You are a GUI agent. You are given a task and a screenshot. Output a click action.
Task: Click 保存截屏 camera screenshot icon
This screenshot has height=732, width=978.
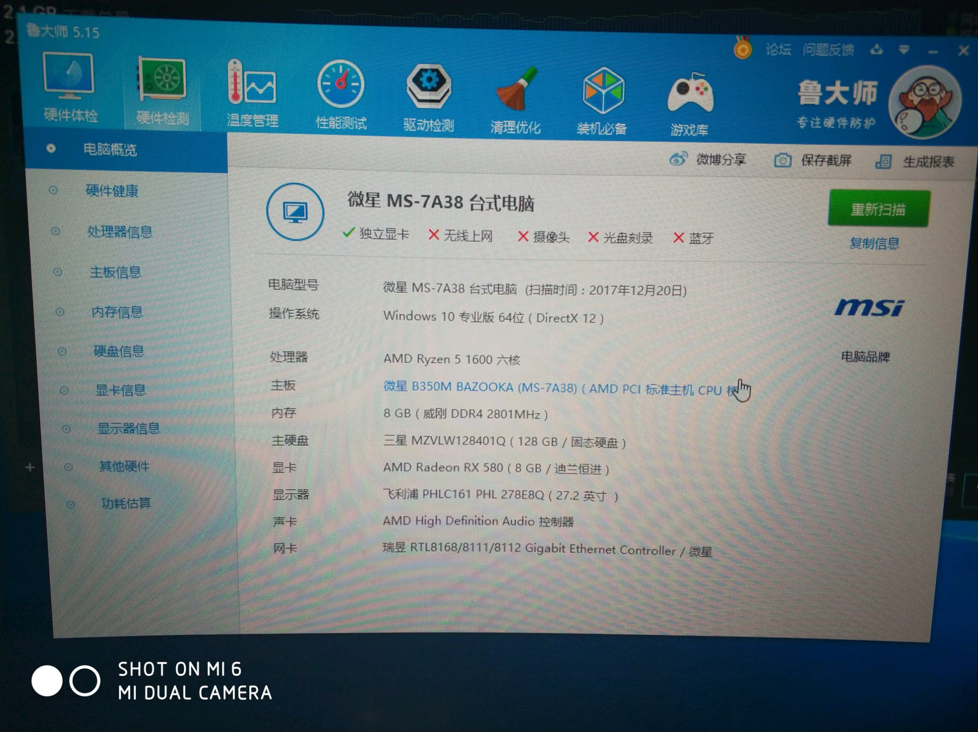click(x=782, y=160)
